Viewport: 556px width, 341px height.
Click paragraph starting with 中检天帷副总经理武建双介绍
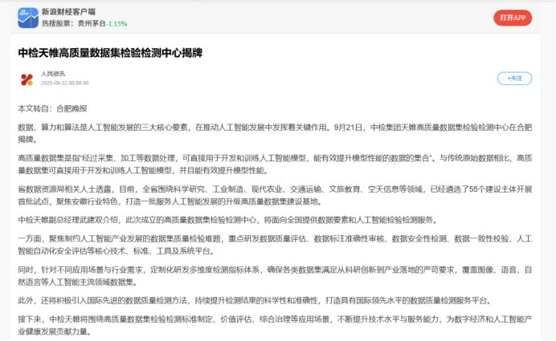pos(227,219)
